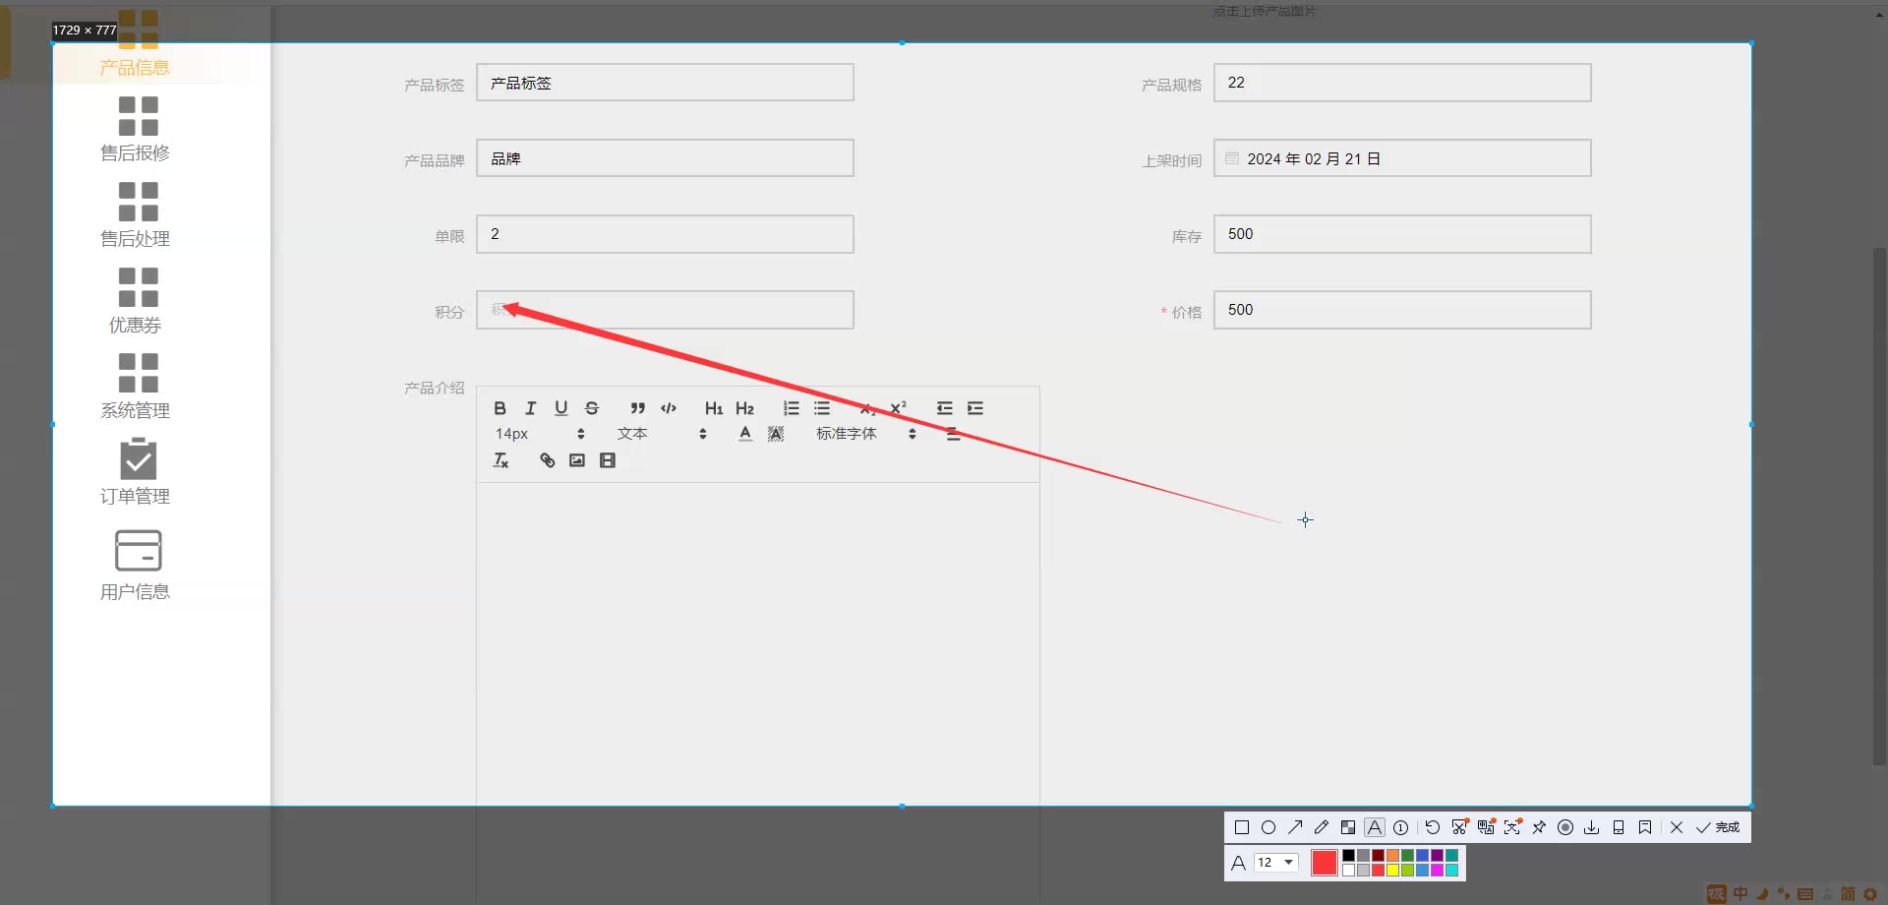The width and height of the screenshot is (1888, 905).
Task: Insert a video in the editor
Action: click(x=608, y=460)
